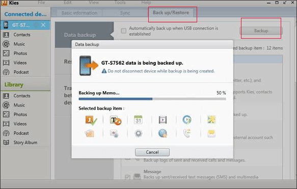Open device Videos under Connected devices

tap(20, 63)
